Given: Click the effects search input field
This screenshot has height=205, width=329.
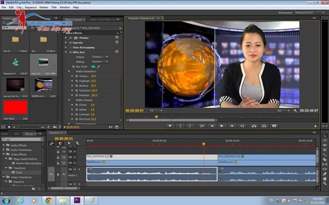Looking at the screenshot, I should (x=22, y=139).
